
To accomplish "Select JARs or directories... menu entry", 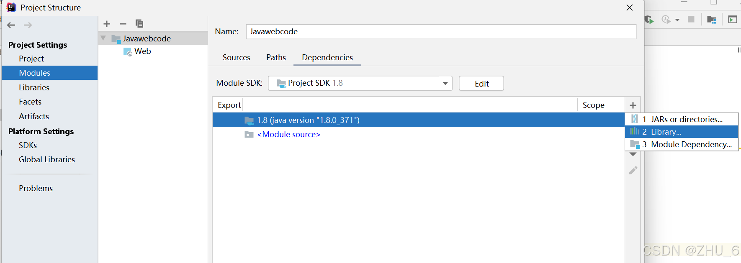I will (x=686, y=119).
